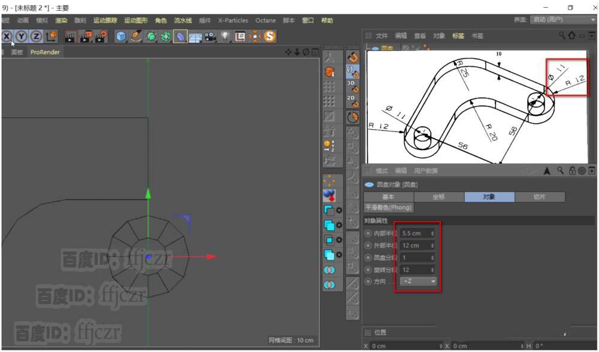Open the X-Particles menu
Screen dimensions: 599x352
click(x=233, y=20)
